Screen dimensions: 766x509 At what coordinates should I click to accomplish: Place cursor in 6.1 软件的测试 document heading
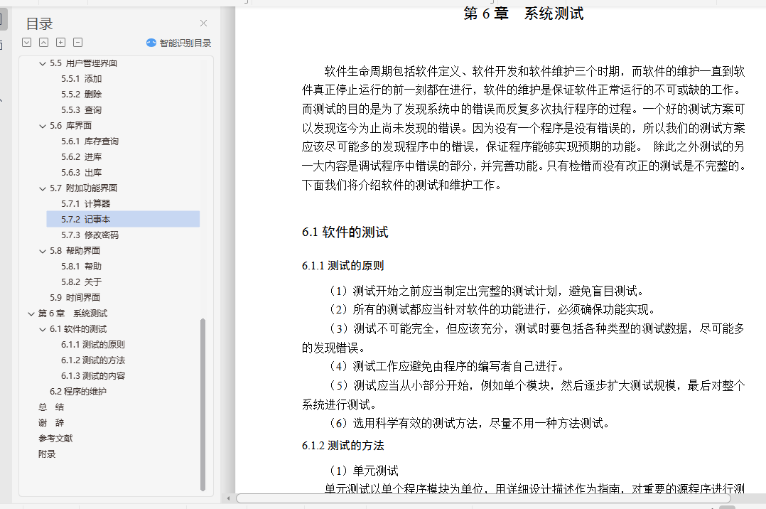[x=345, y=232]
